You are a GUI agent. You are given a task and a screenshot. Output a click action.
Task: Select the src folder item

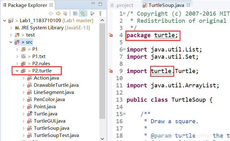click(x=24, y=42)
